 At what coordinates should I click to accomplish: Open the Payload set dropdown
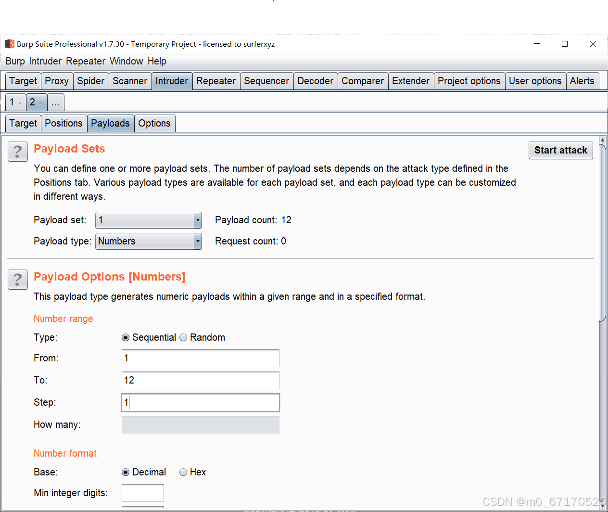pyautogui.click(x=148, y=220)
